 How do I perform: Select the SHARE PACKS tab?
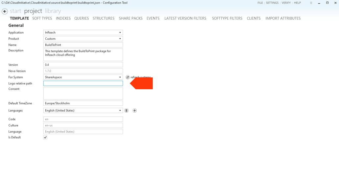pos(131,18)
